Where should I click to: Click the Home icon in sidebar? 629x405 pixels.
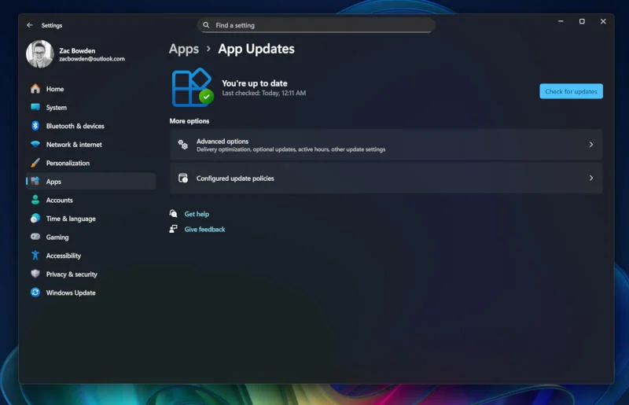point(35,89)
